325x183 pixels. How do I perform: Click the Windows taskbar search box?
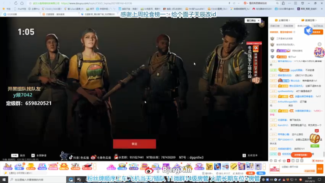click(37, 180)
